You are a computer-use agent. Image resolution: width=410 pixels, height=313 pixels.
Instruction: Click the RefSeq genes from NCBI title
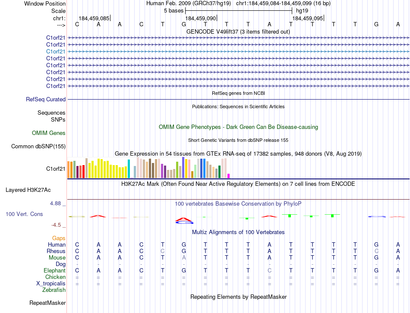tap(238, 93)
